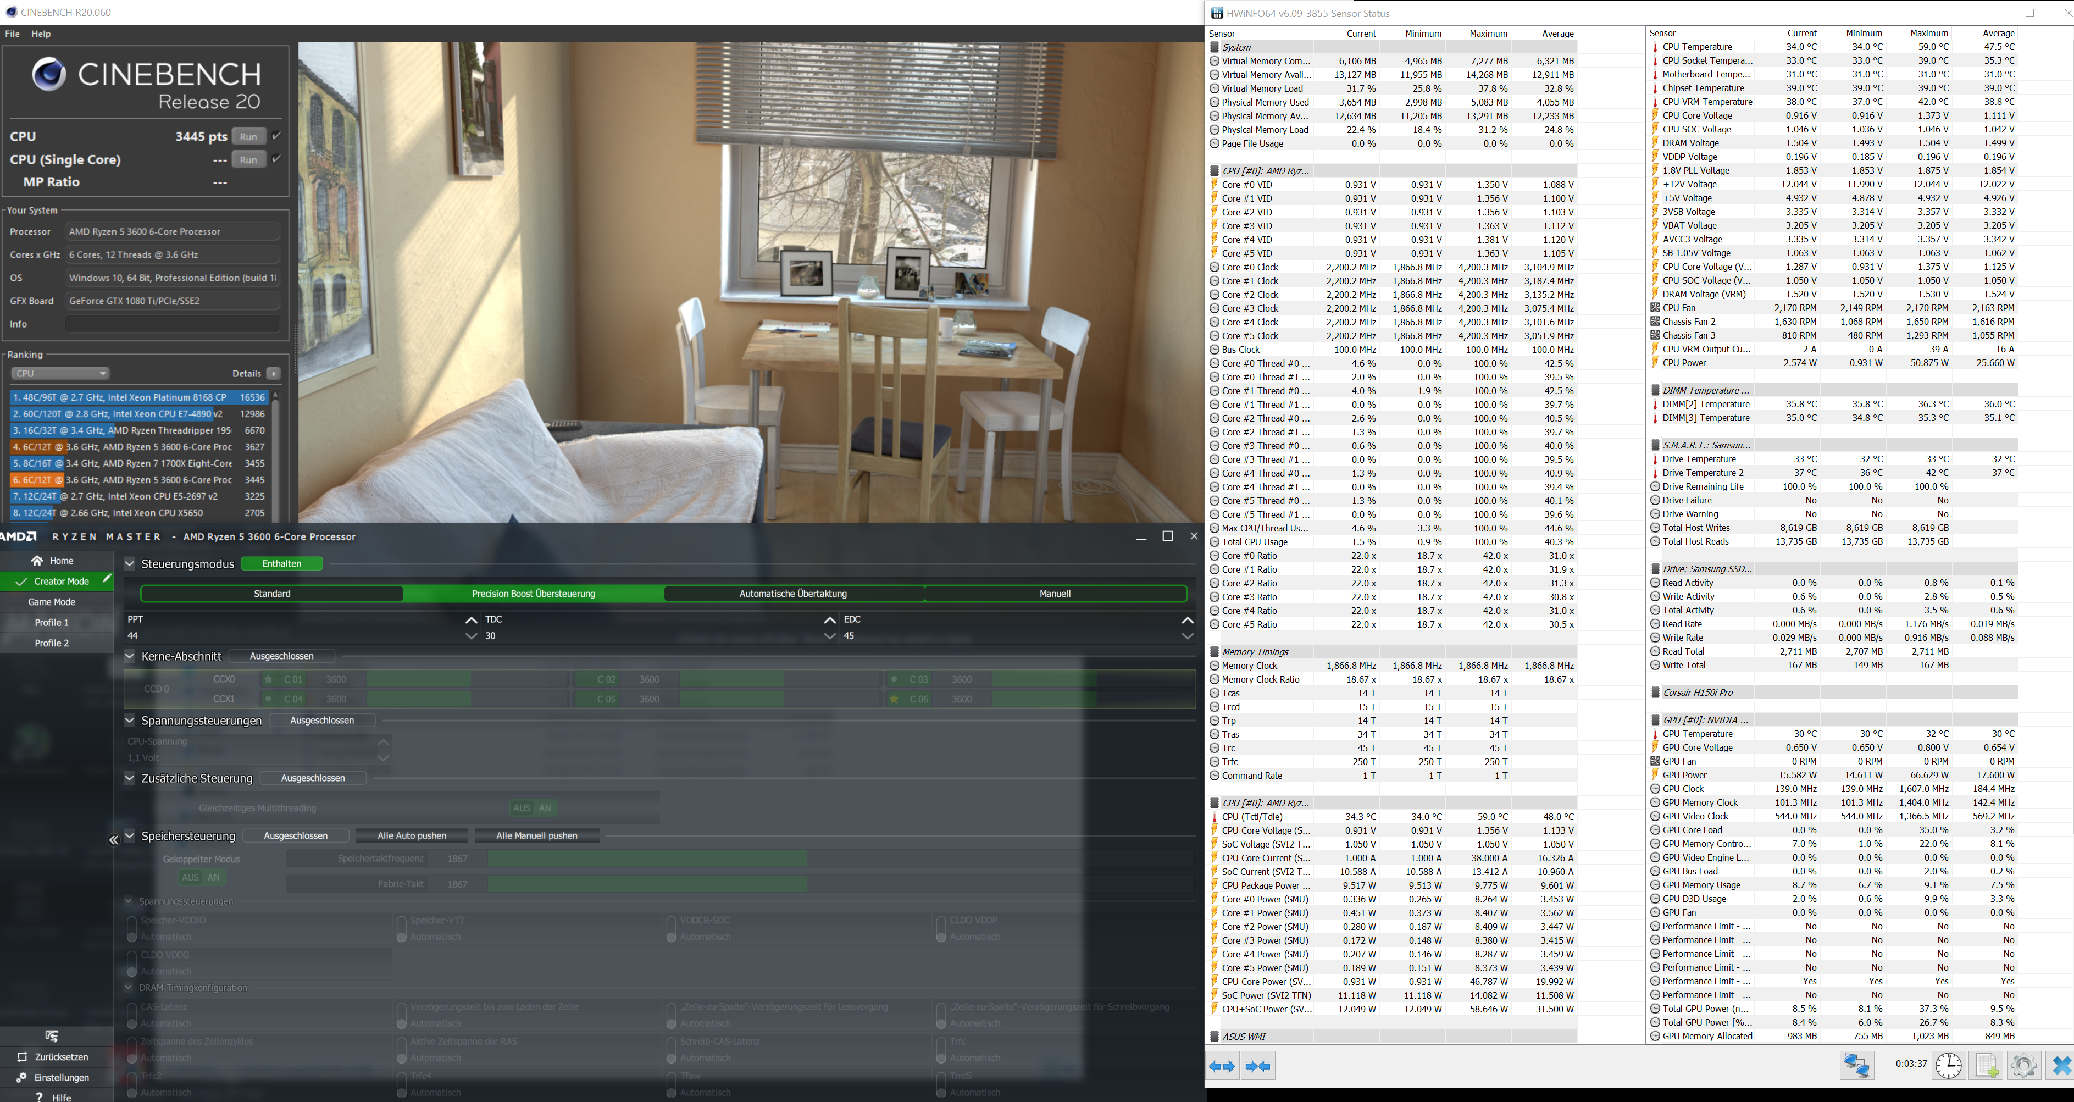The image size is (2074, 1102).
Task: Collapse the Speichersteuerung section chevron
Action: (x=129, y=835)
